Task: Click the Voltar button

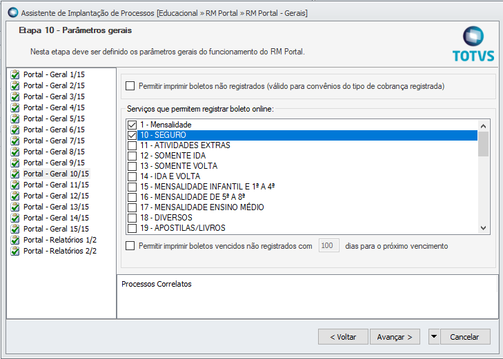Action: tap(343, 336)
